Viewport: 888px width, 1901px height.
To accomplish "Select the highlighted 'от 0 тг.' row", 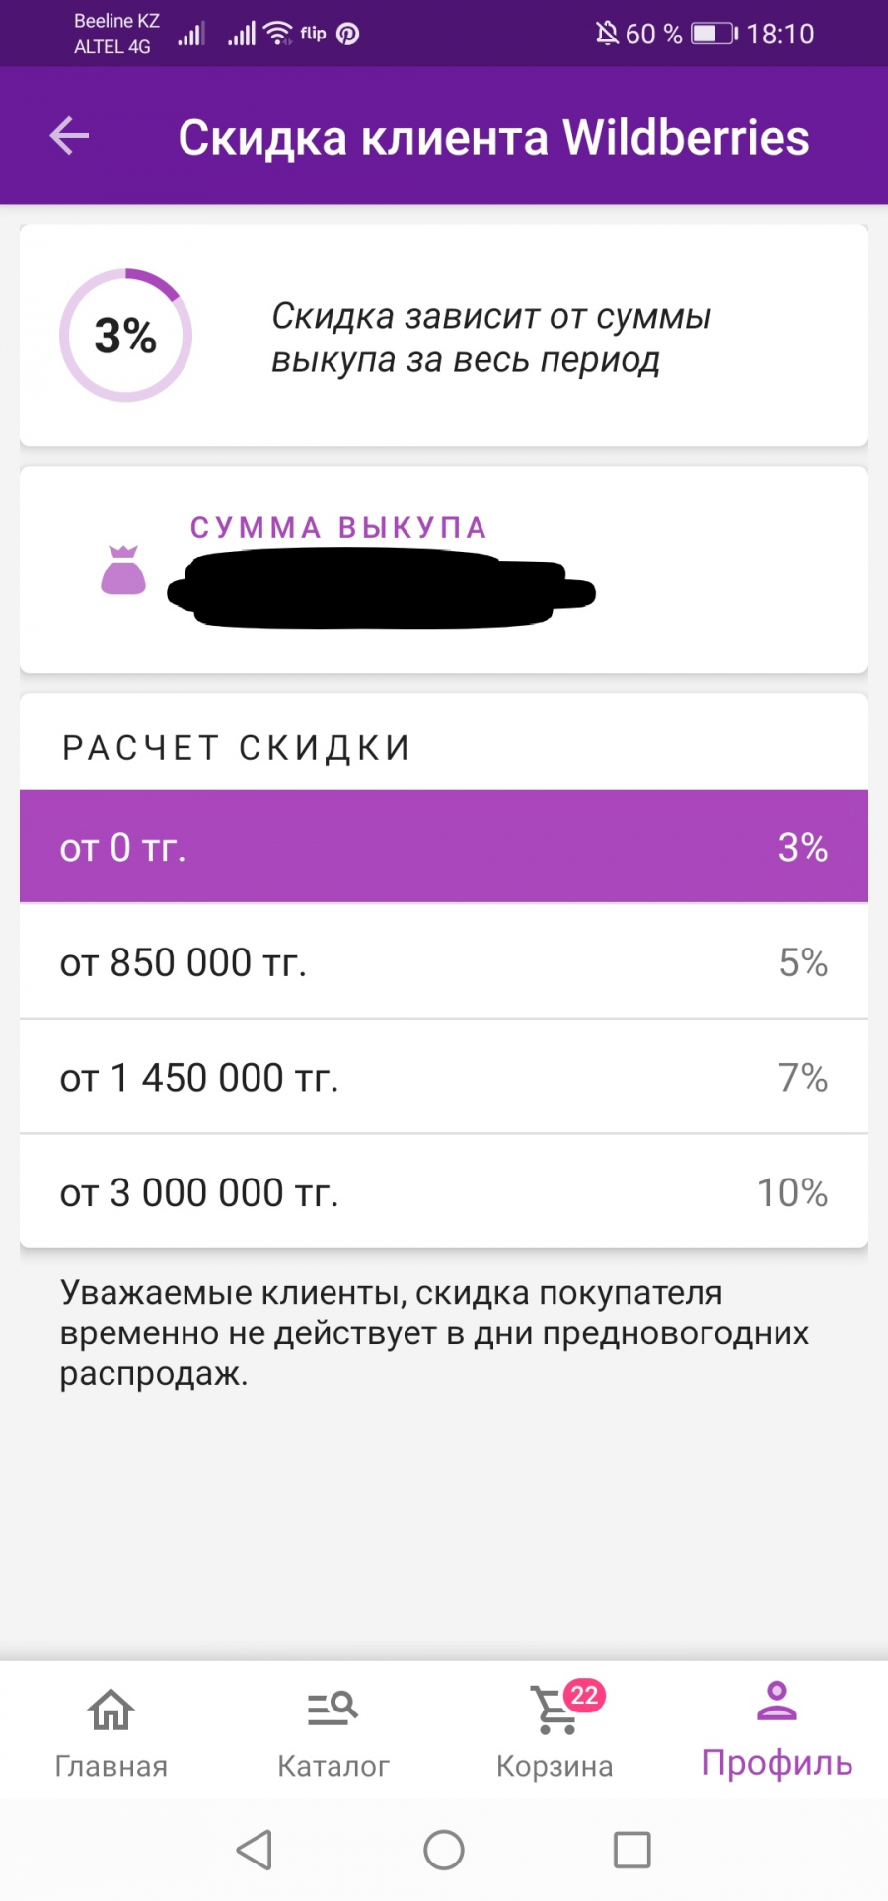I will (x=444, y=846).
